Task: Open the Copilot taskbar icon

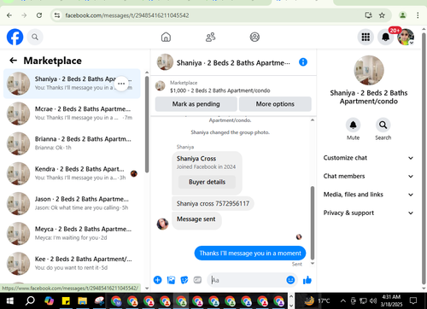Action: pos(49,300)
